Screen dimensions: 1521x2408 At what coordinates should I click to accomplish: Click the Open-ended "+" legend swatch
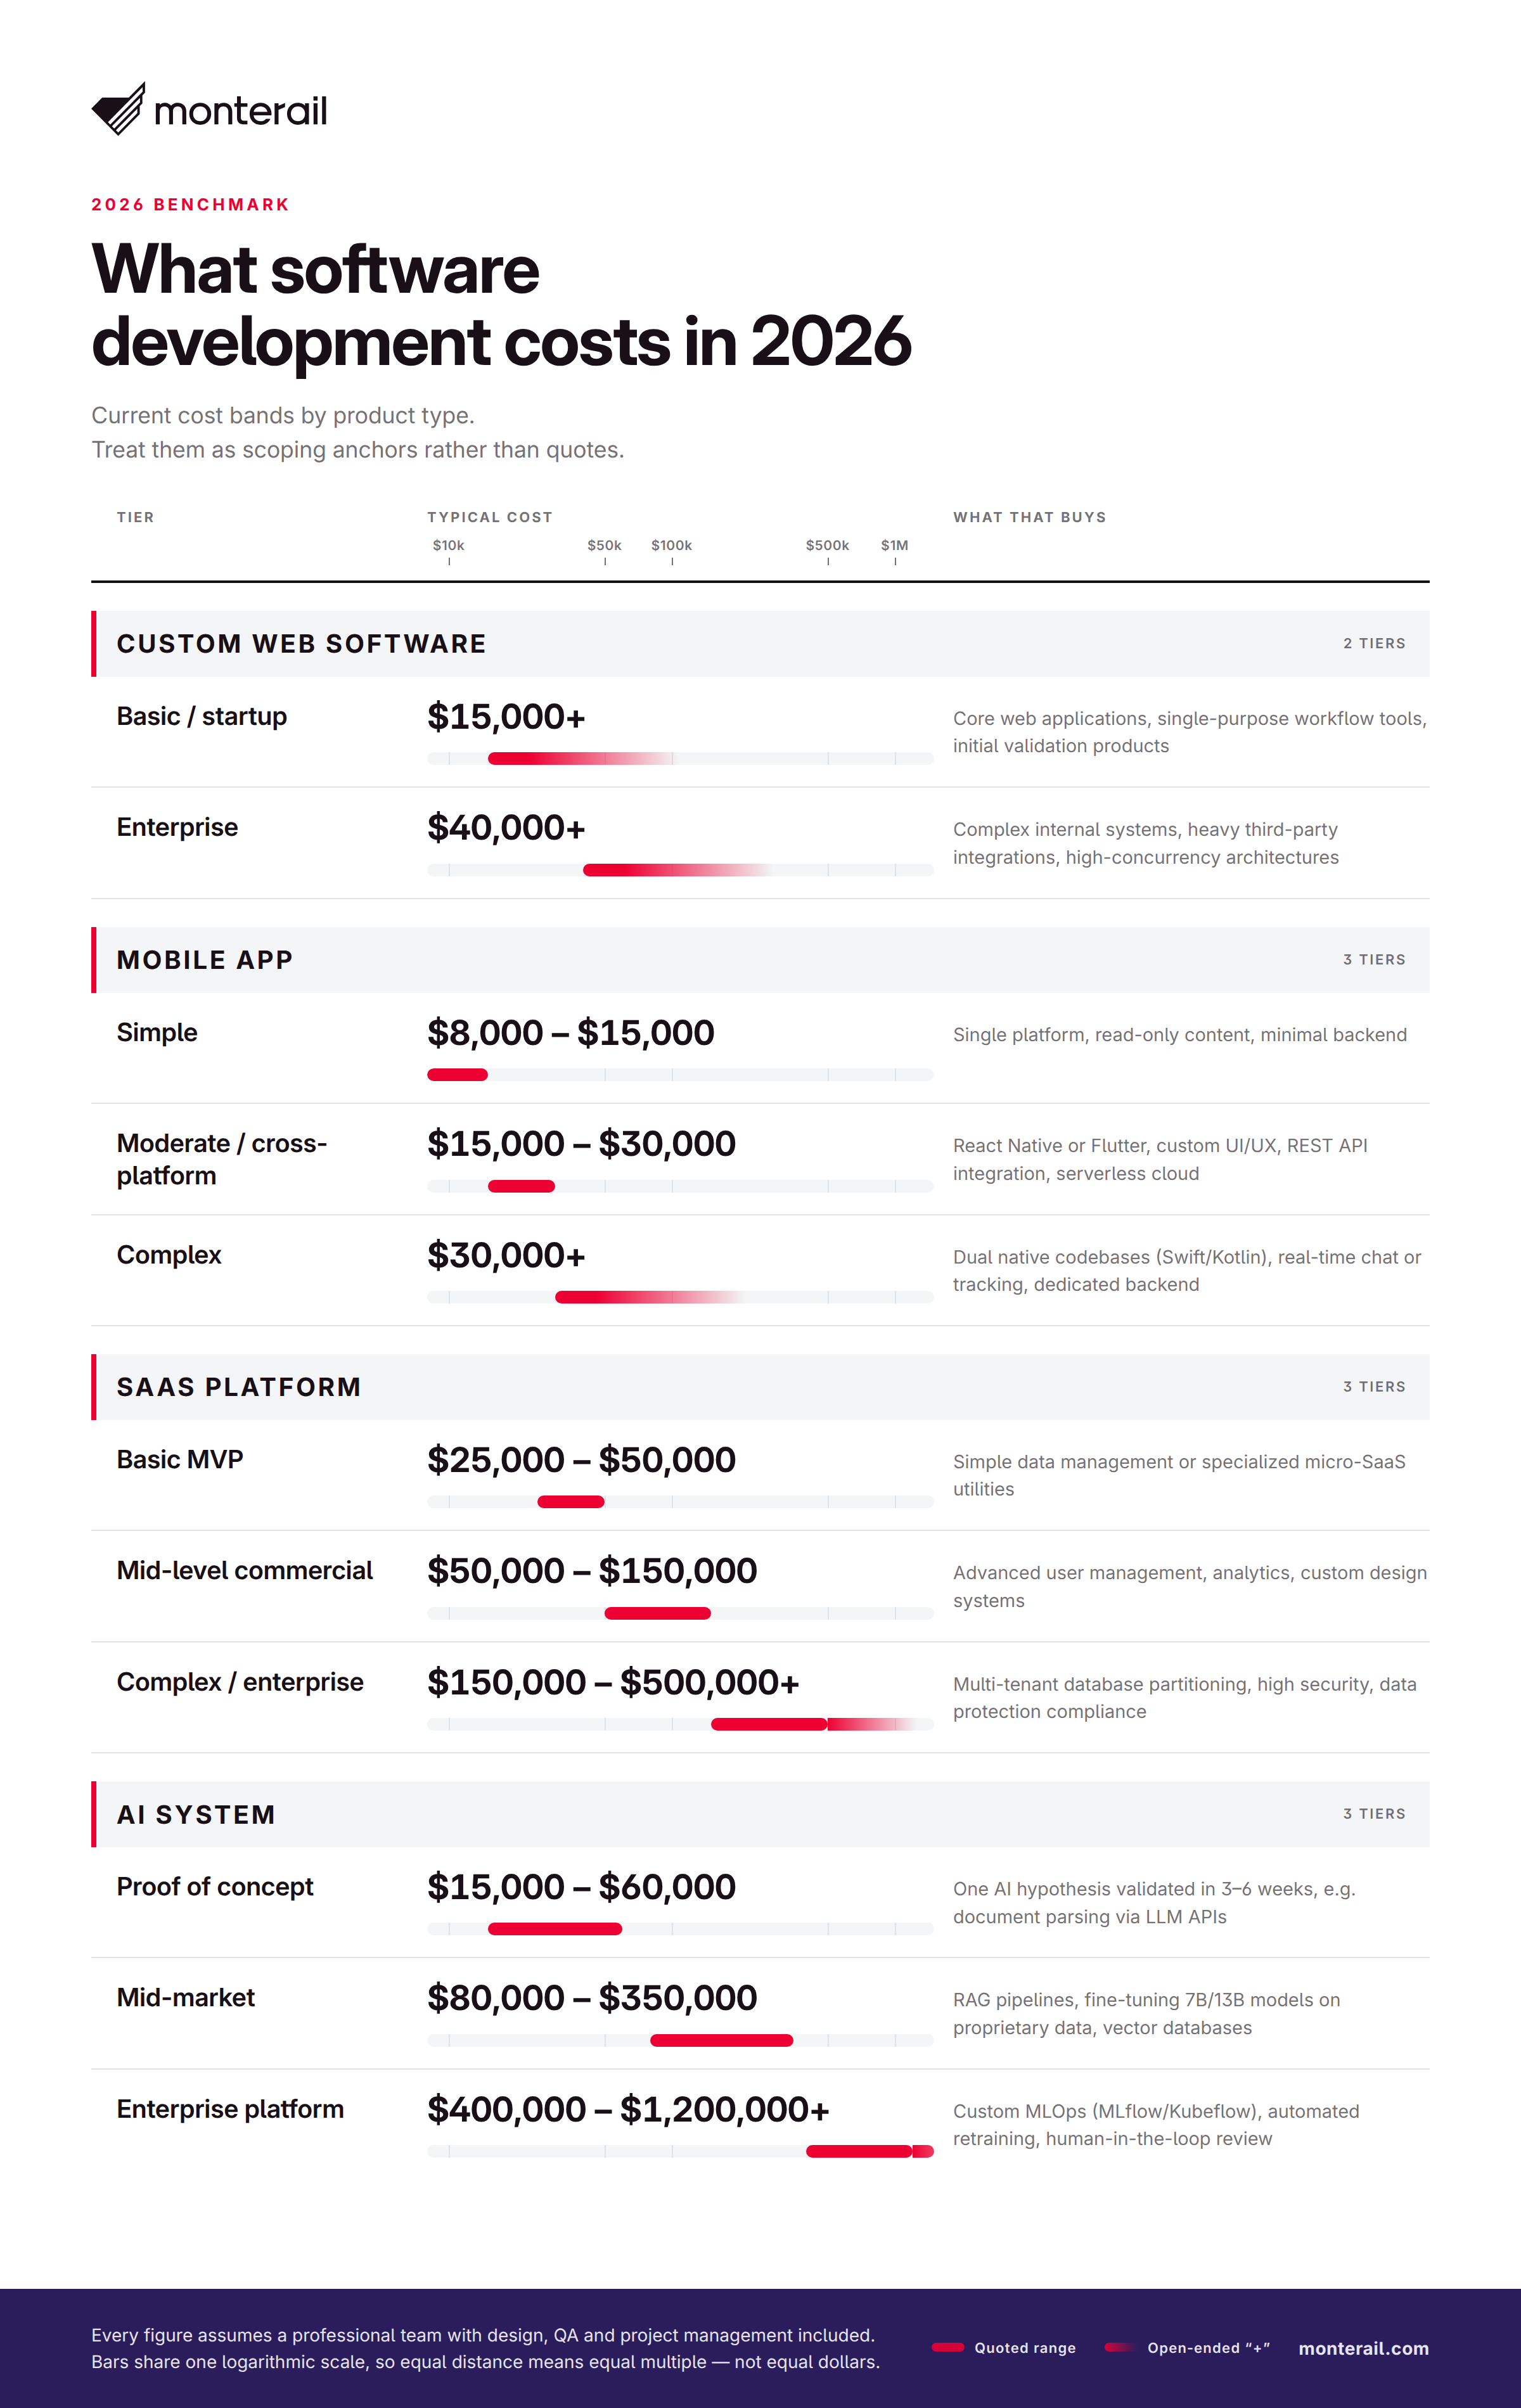pyautogui.click(x=1120, y=2347)
